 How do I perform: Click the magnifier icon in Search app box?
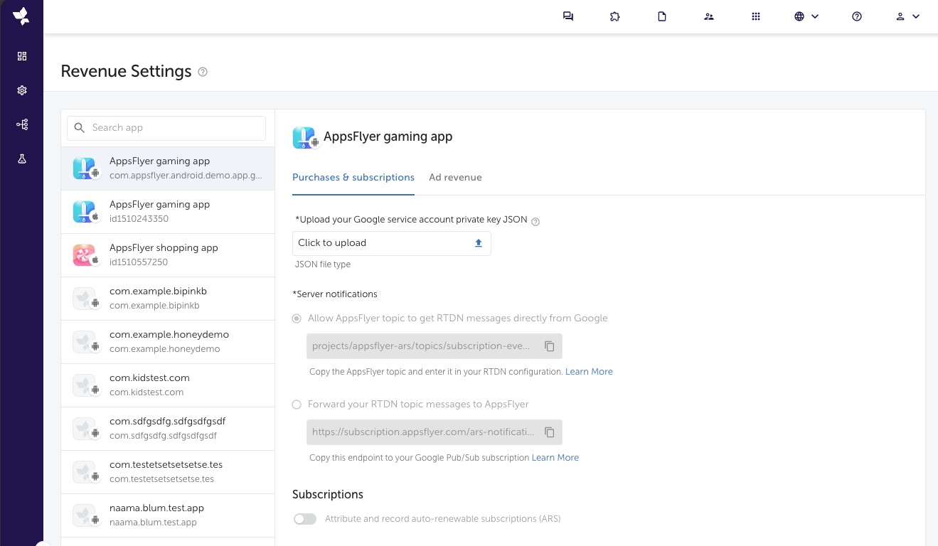tap(80, 128)
